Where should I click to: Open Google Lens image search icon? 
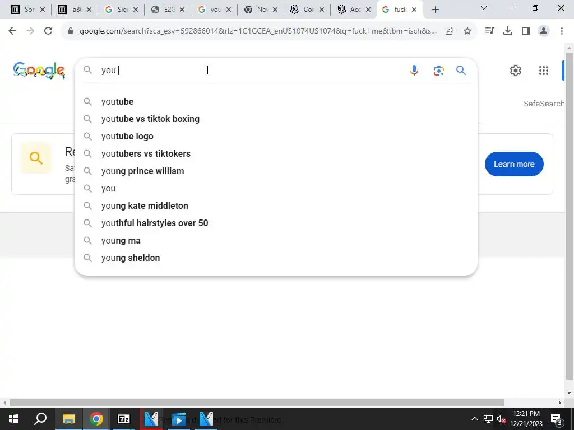coord(438,70)
